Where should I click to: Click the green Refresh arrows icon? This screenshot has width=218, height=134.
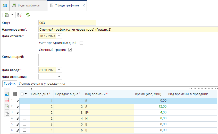click(28, 15)
